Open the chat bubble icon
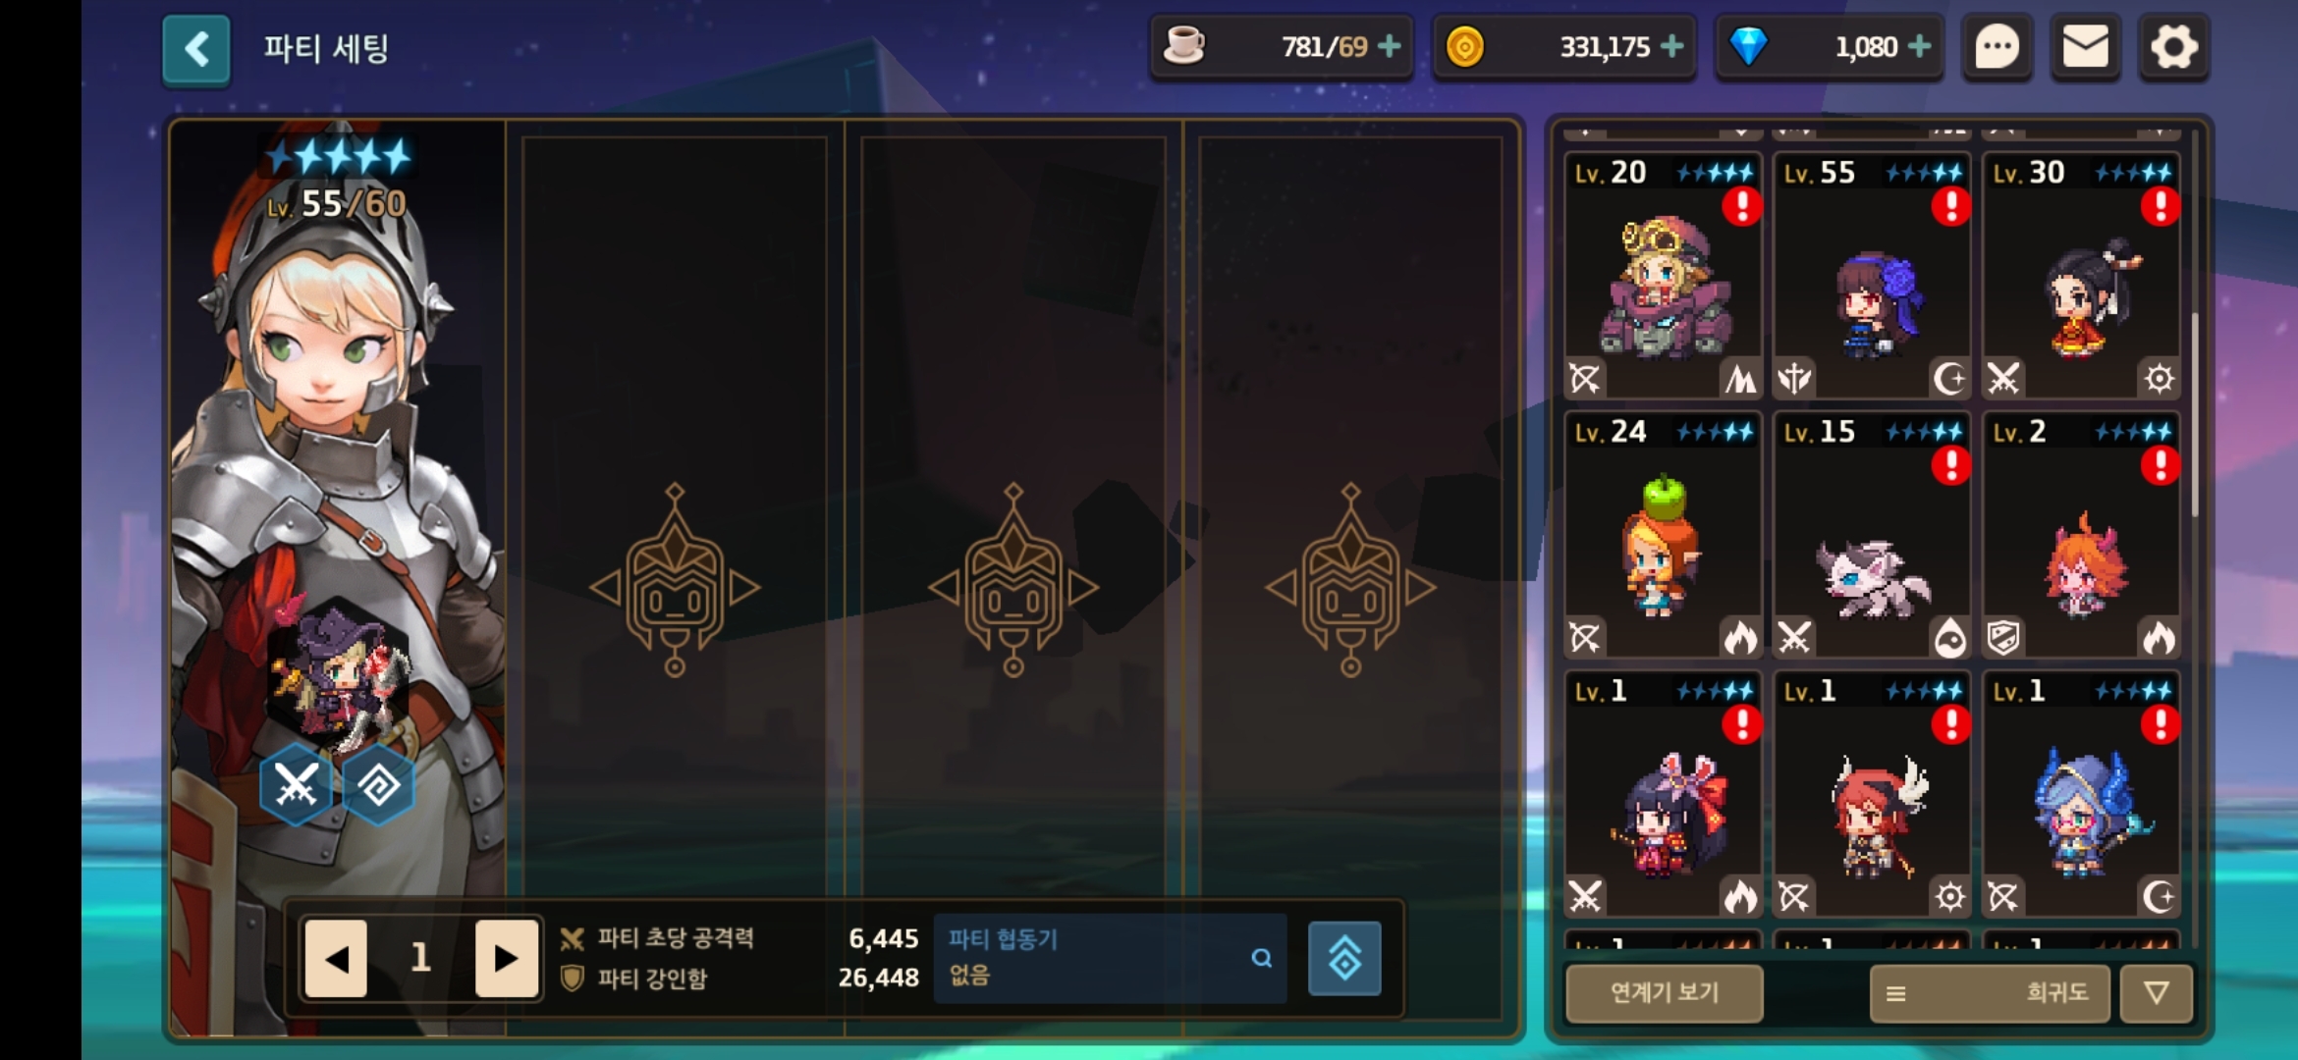The width and height of the screenshot is (2298, 1060). [x=1997, y=47]
